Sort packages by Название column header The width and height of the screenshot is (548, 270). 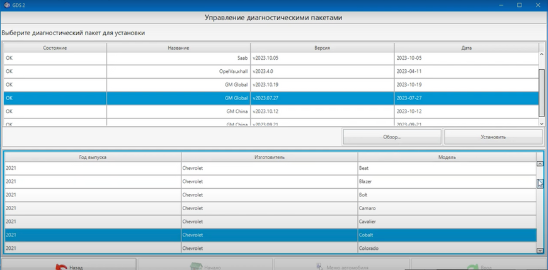[x=178, y=48]
